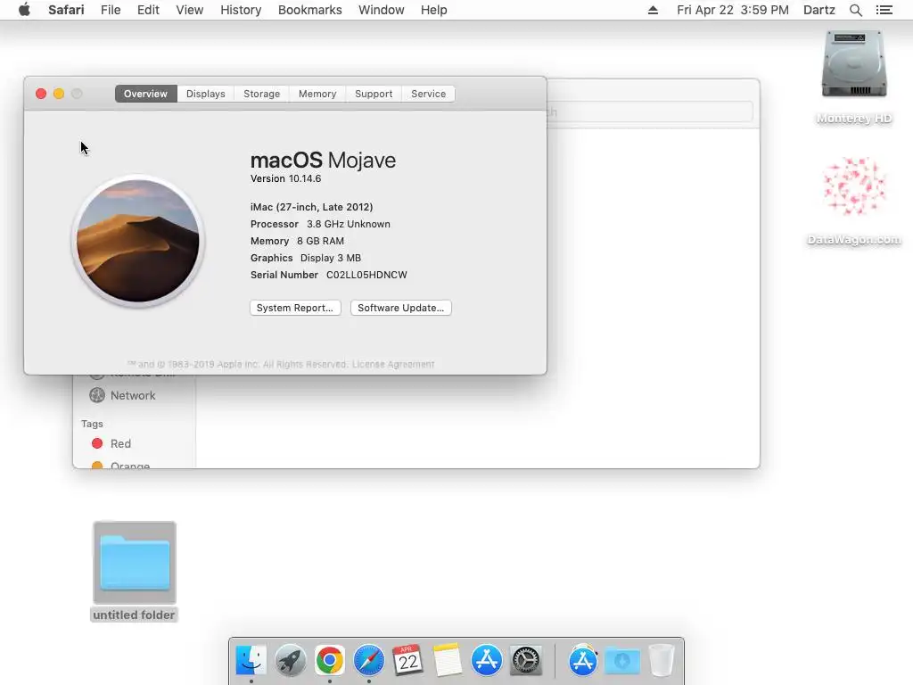This screenshot has width=913, height=685.
Task: Open the Dartz user menu
Action: 818,10
